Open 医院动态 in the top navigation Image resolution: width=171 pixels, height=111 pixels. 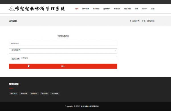(x=96, y=9)
